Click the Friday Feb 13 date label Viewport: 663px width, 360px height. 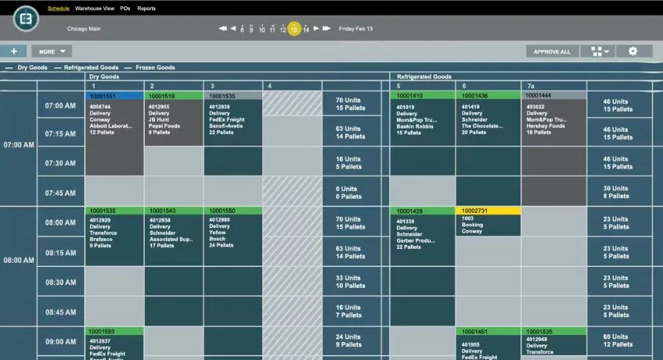point(355,29)
